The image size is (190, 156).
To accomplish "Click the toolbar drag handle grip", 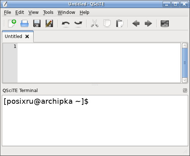I will point(4,23).
